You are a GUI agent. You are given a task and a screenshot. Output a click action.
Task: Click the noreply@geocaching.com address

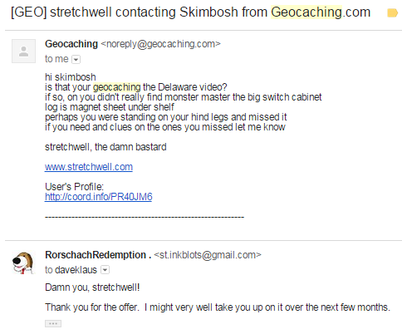[160, 44]
